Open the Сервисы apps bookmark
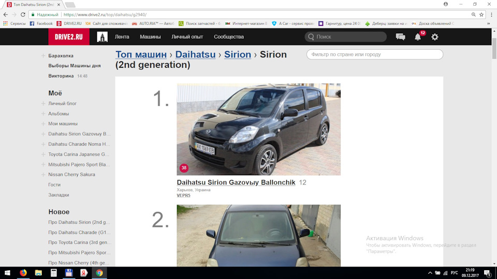This screenshot has height=279, width=497. (x=14, y=23)
